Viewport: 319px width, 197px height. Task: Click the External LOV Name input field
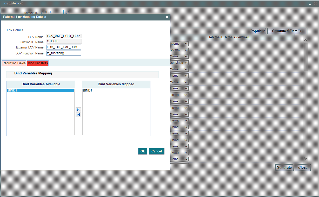coord(64,47)
